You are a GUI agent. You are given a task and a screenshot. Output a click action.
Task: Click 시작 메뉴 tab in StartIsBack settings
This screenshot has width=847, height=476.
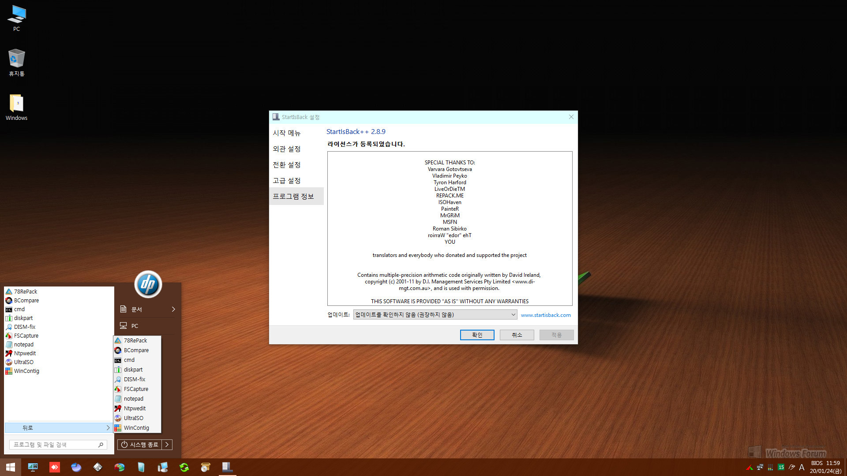pos(285,133)
